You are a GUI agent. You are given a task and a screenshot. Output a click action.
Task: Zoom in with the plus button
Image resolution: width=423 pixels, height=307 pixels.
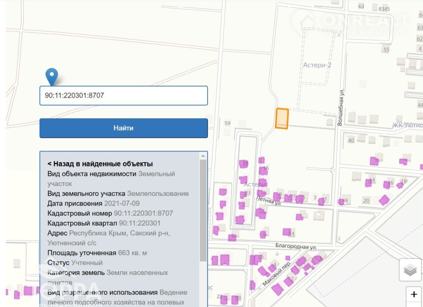click(414, 295)
